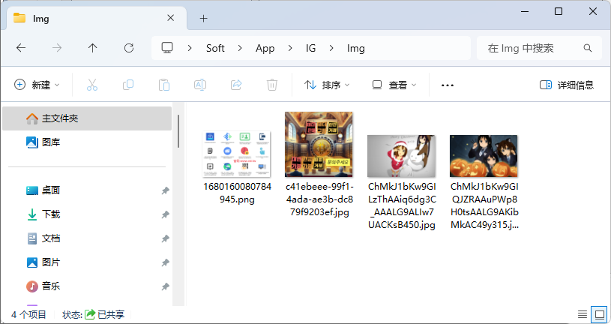Open 主文件夹 in the sidebar
The height and width of the screenshot is (324, 611).
(x=87, y=118)
